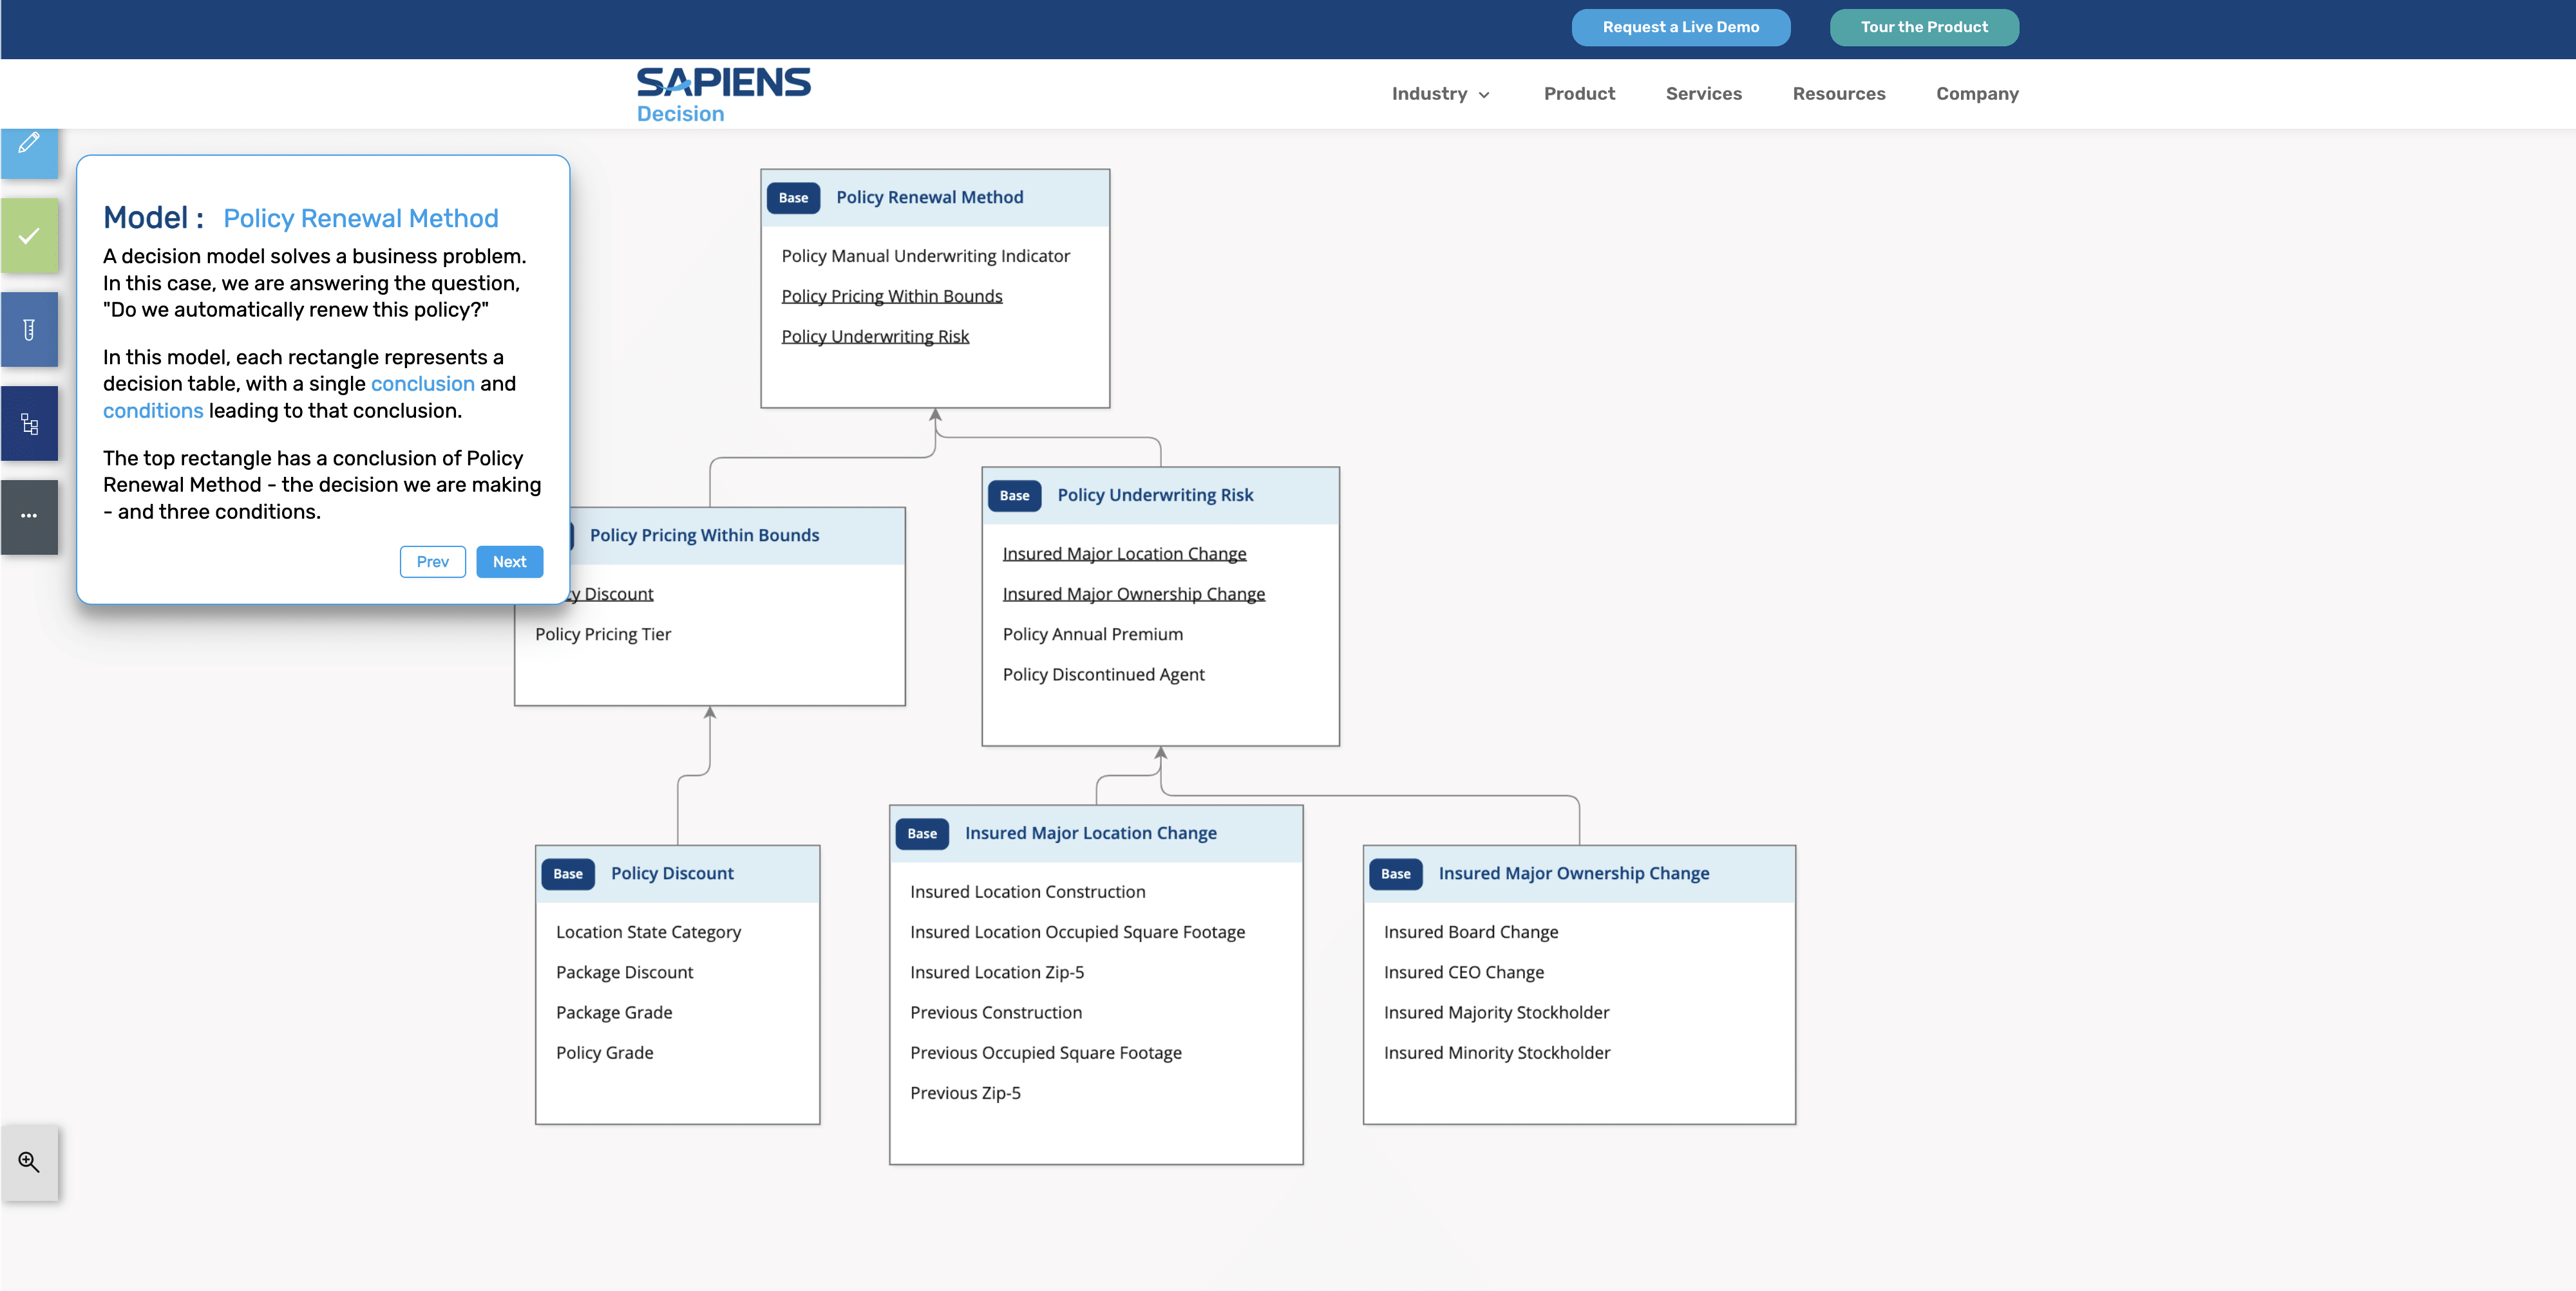The height and width of the screenshot is (1291, 2576).
Task: Click Insured Major Ownership Change table title
Action: point(1573,875)
